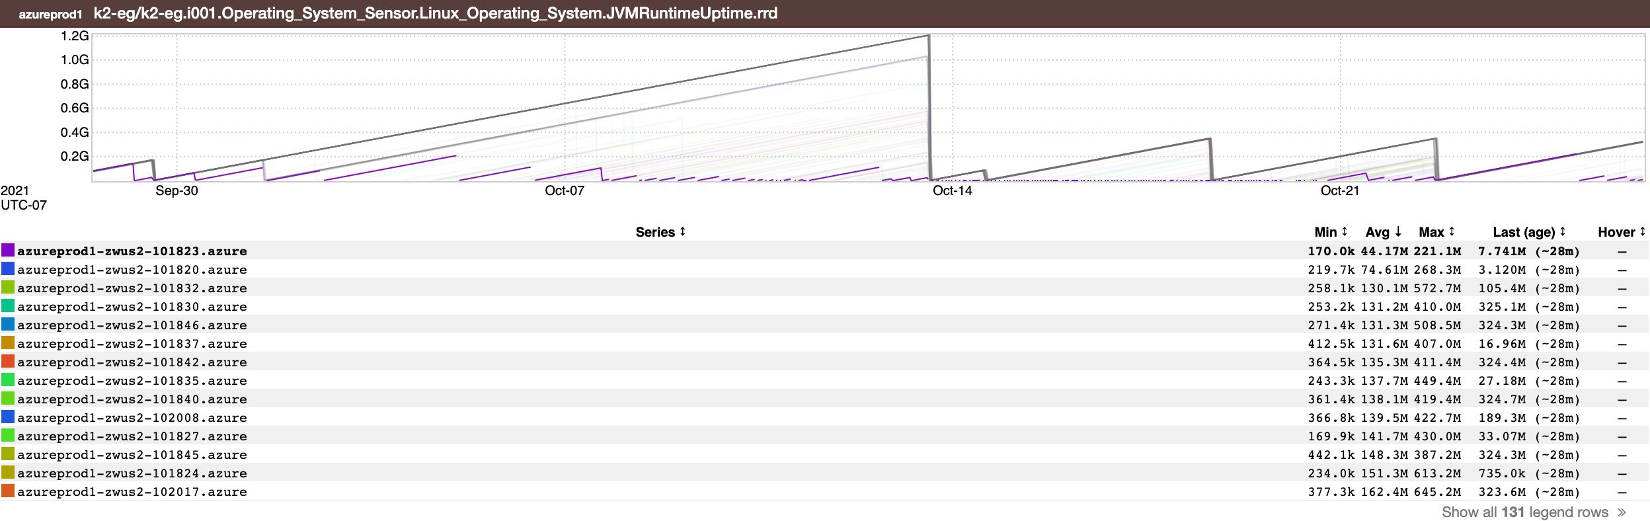Click the Sep-30 label on time axis
1650x521 pixels.
177,191
